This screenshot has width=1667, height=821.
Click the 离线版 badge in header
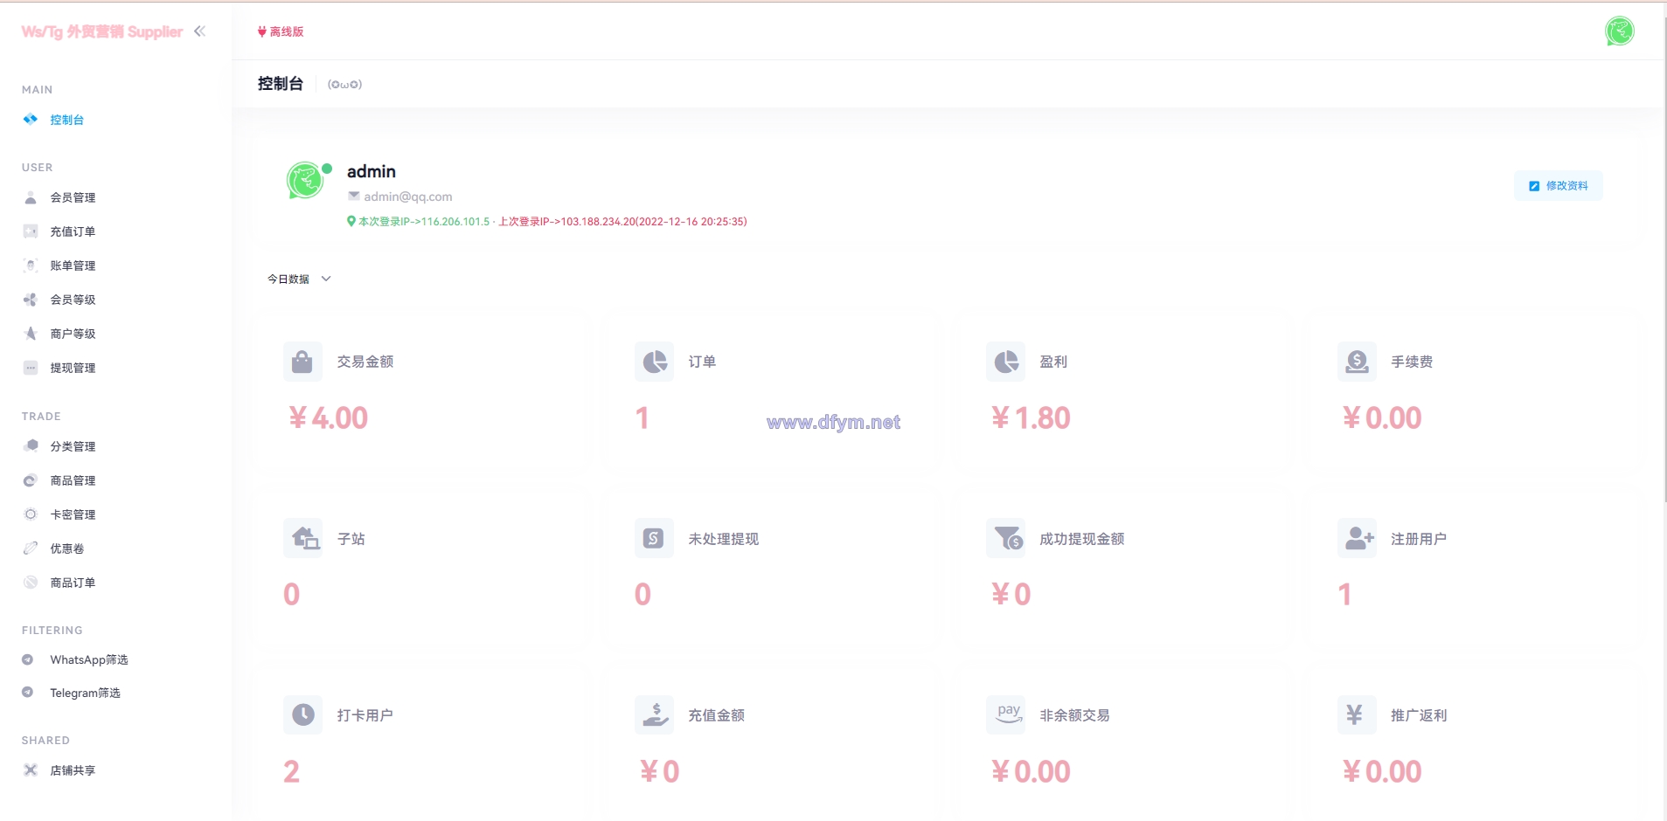281,31
